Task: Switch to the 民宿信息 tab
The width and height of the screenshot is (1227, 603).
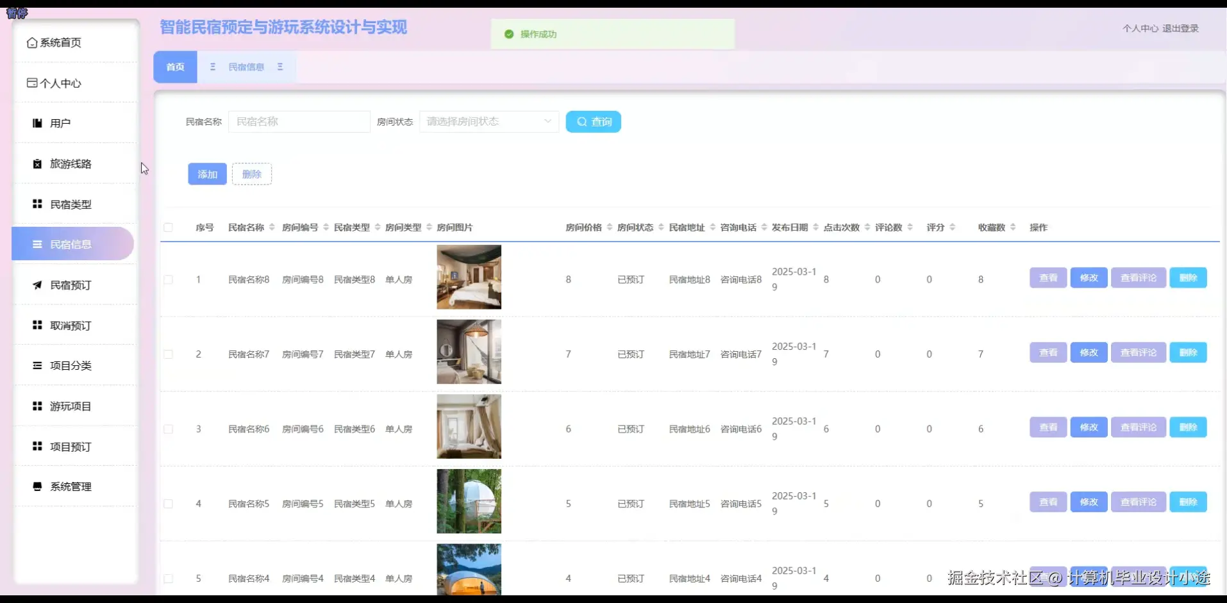Action: (246, 67)
